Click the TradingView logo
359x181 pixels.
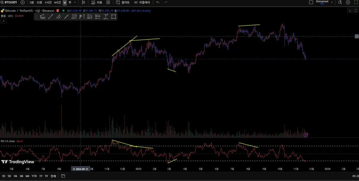[18, 162]
